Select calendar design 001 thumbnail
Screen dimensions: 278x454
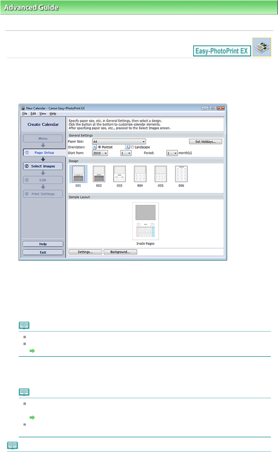(x=78, y=174)
